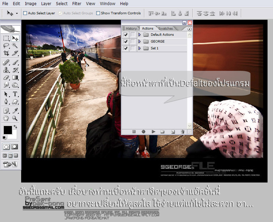Viewport: 273px width, 222px height.
Task: Enable the Auto Select Layer checkbox
Action: click(x=25, y=13)
